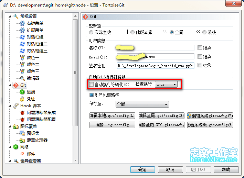Viewport: 244px width, 178px height.
Task: Open the 编辑器 magnifier icon
Action: 23,78
